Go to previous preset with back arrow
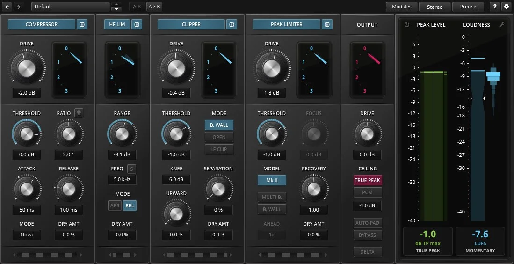 [7, 7]
